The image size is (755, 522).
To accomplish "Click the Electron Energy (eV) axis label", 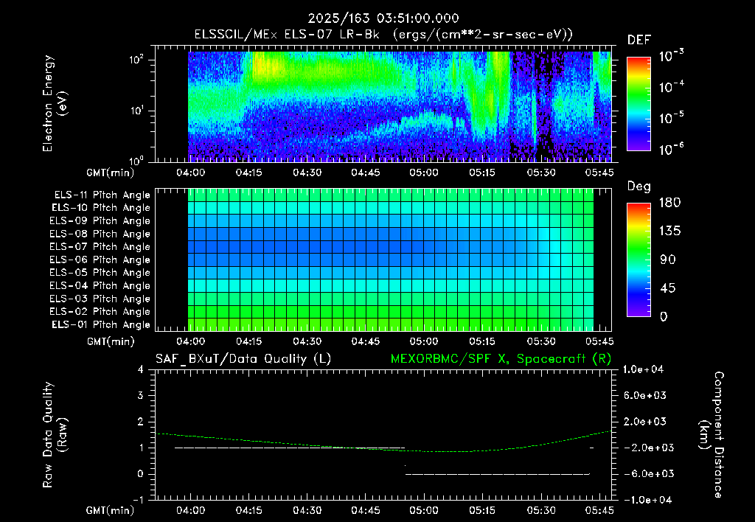I will pyautogui.click(x=55, y=103).
